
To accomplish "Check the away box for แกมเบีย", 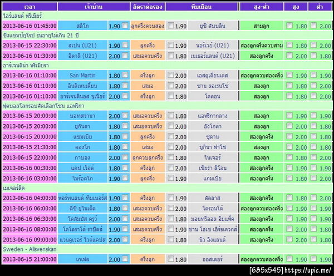I will pyautogui.click(x=170, y=178).
